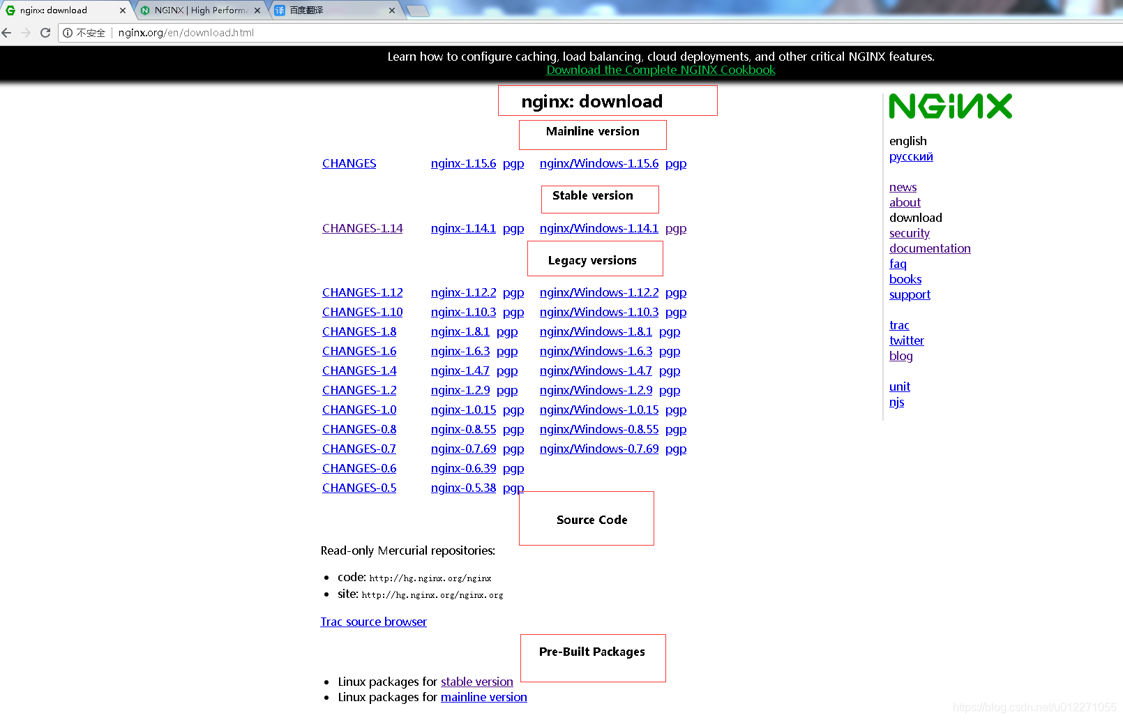Image resolution: width=1123 pixels, height=720 pixels.
Task: Download nginx-1.12.2
Action: click(x=464, y=292)
